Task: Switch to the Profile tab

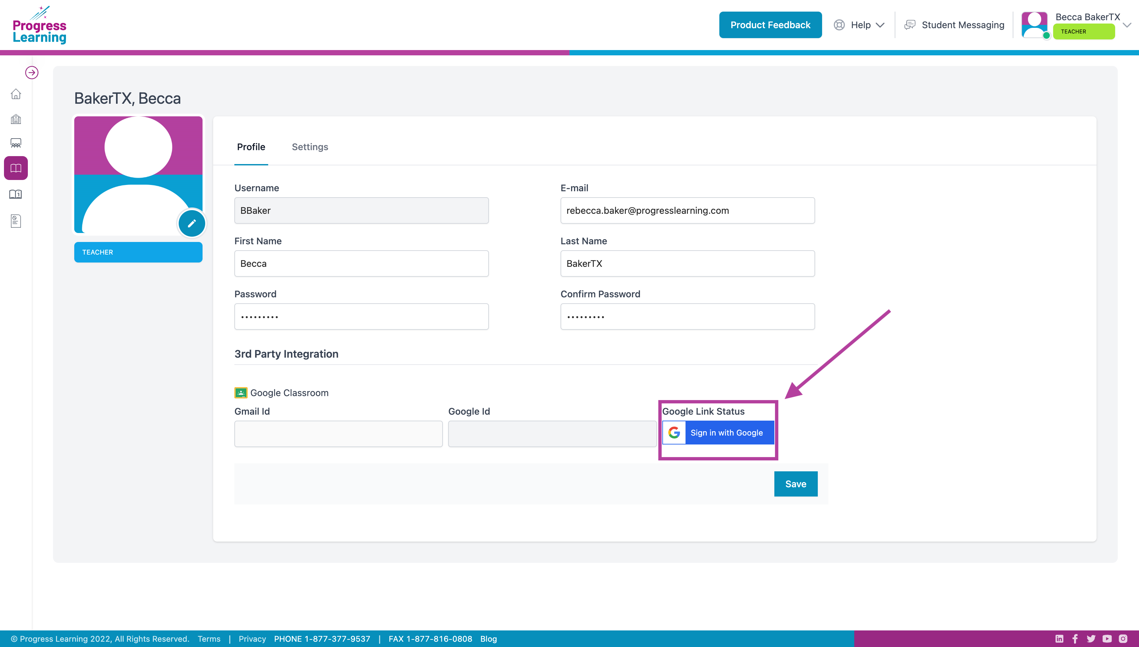Action: click(251, 147)
